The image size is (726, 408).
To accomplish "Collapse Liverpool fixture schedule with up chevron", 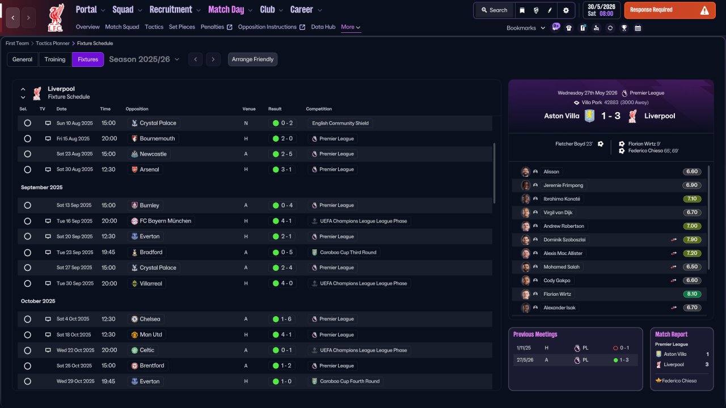I will point(23,90).
